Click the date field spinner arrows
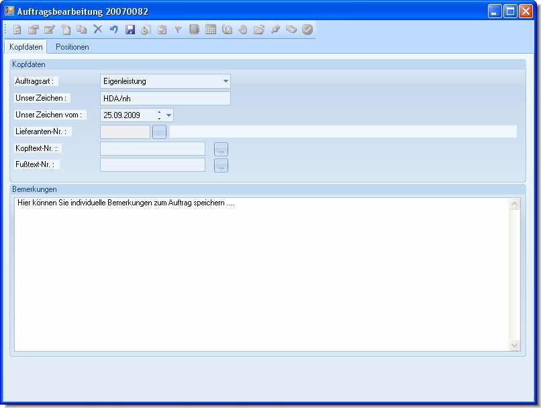Screen dimensions: 541x408 point(159,115)
